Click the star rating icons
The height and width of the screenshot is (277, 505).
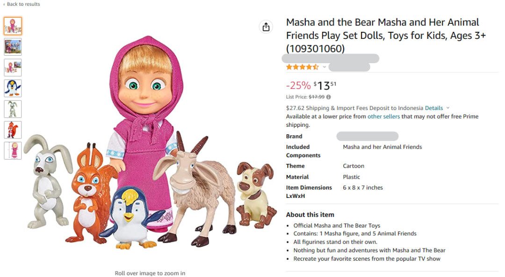(x=302, y=67)
